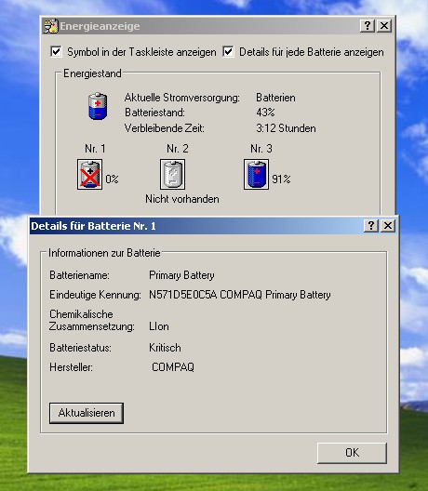Viewport: 428px width, 491px height.
Task: Click the Energieanzeige title bar text
Action: pyautogui.click(x=100, y=26)
